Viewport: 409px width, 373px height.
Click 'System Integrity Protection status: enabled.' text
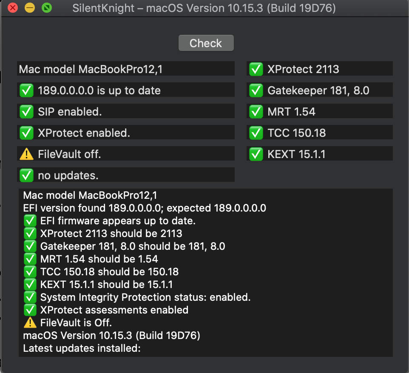click(x=145, y=297)
